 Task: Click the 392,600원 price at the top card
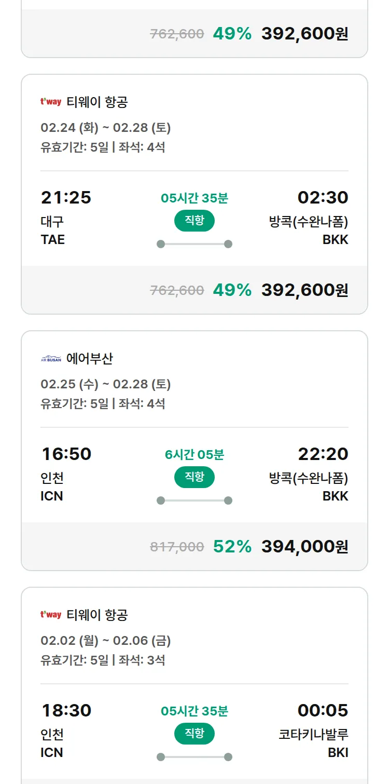304,34
